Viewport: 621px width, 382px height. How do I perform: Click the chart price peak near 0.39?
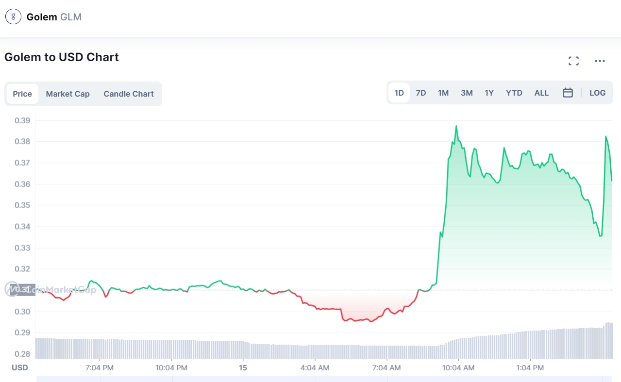456,126
